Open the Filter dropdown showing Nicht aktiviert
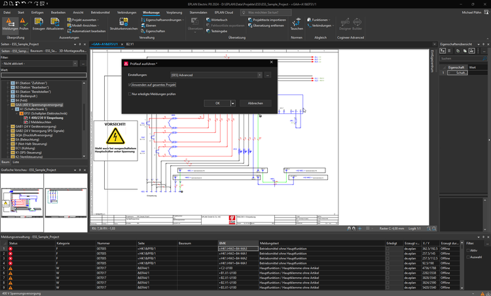491x296 pixels. (41, 64)
